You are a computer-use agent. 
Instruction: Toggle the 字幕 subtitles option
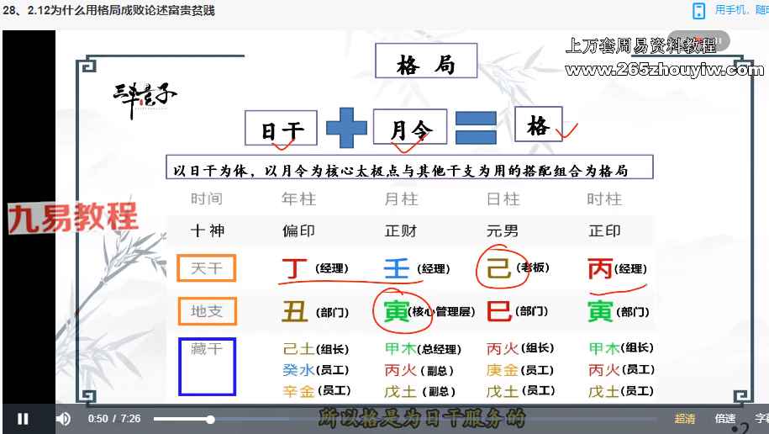tap(761, 419)
